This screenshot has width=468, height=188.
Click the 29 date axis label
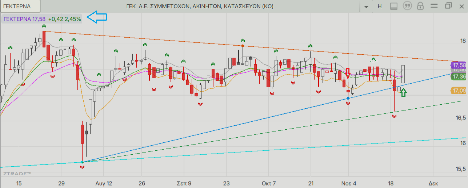(x=61, y=183)
